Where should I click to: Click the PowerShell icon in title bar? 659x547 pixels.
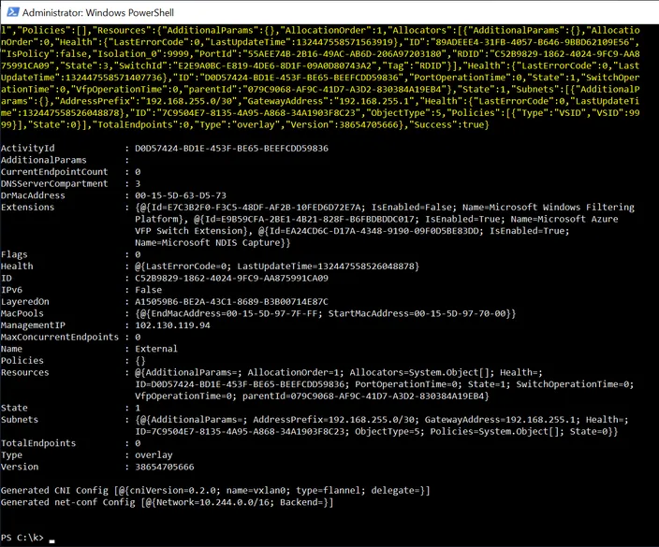click(x=12, y=12)
